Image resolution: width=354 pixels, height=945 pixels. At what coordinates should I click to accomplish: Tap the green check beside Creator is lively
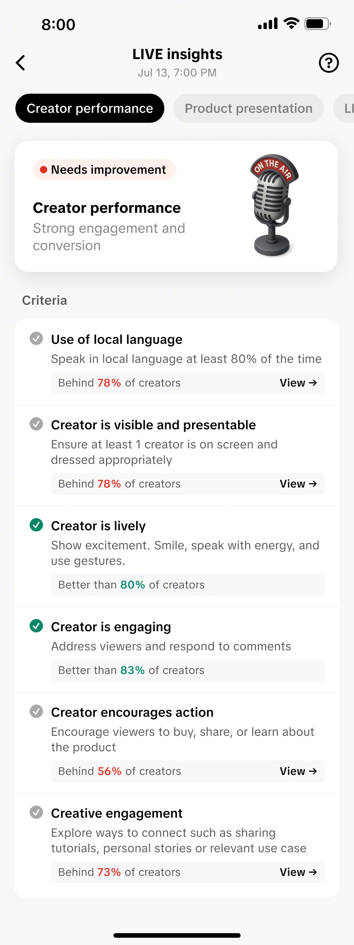(x=36, y=525)
